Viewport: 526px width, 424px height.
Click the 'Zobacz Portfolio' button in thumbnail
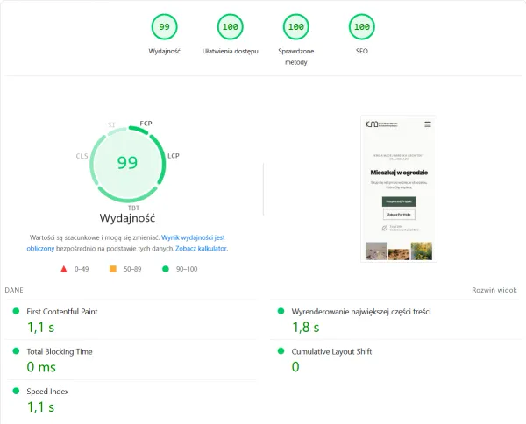[399, 214]
